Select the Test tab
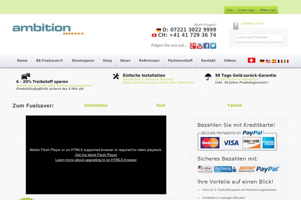Viewport: 301px width, 200px height. 161,105
